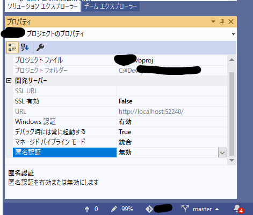This screenshot has width=253, height=215.
Task: Open Properties window position dropdown arrow
Action: point(213,22)
